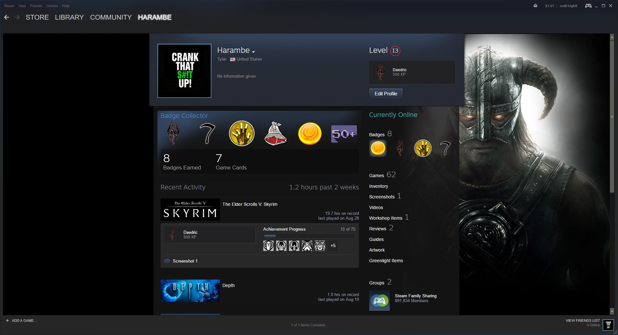Open the View menu

[22, 6]
